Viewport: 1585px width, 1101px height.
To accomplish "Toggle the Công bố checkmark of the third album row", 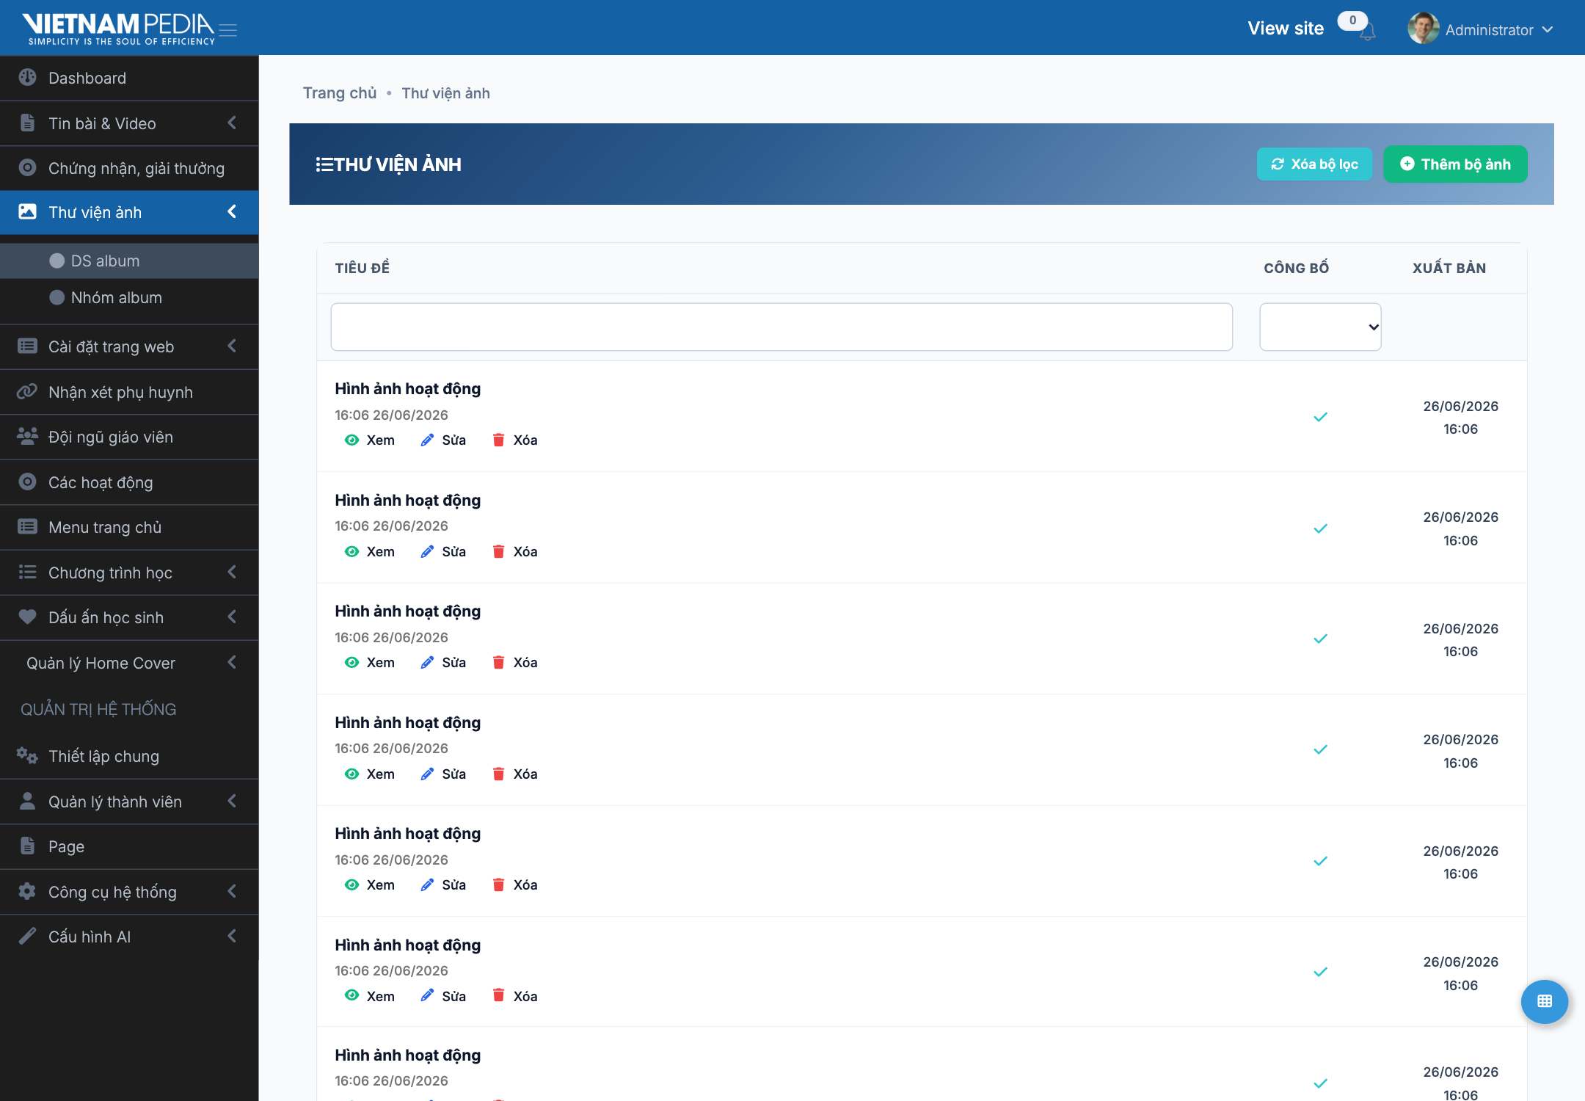I will pyautogui.click(x=1320, y=639).
